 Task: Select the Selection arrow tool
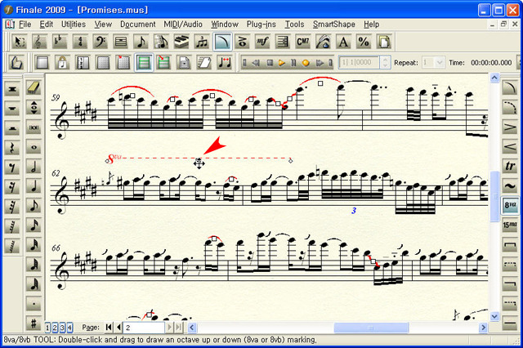[x=20, y=42]
